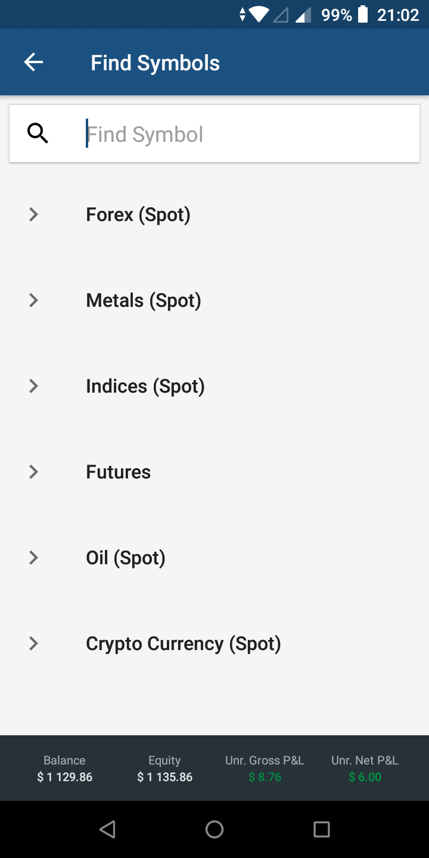Focus the Find Symbol search field
Viewport: 429px width, 858px height.
[238, 134]
